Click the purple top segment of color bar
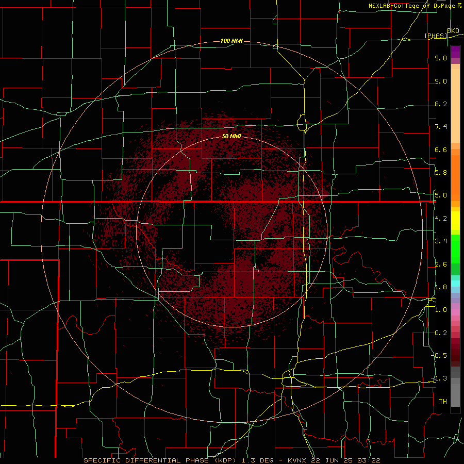Viewport: 464px width, 464px height. click(455, 52)
